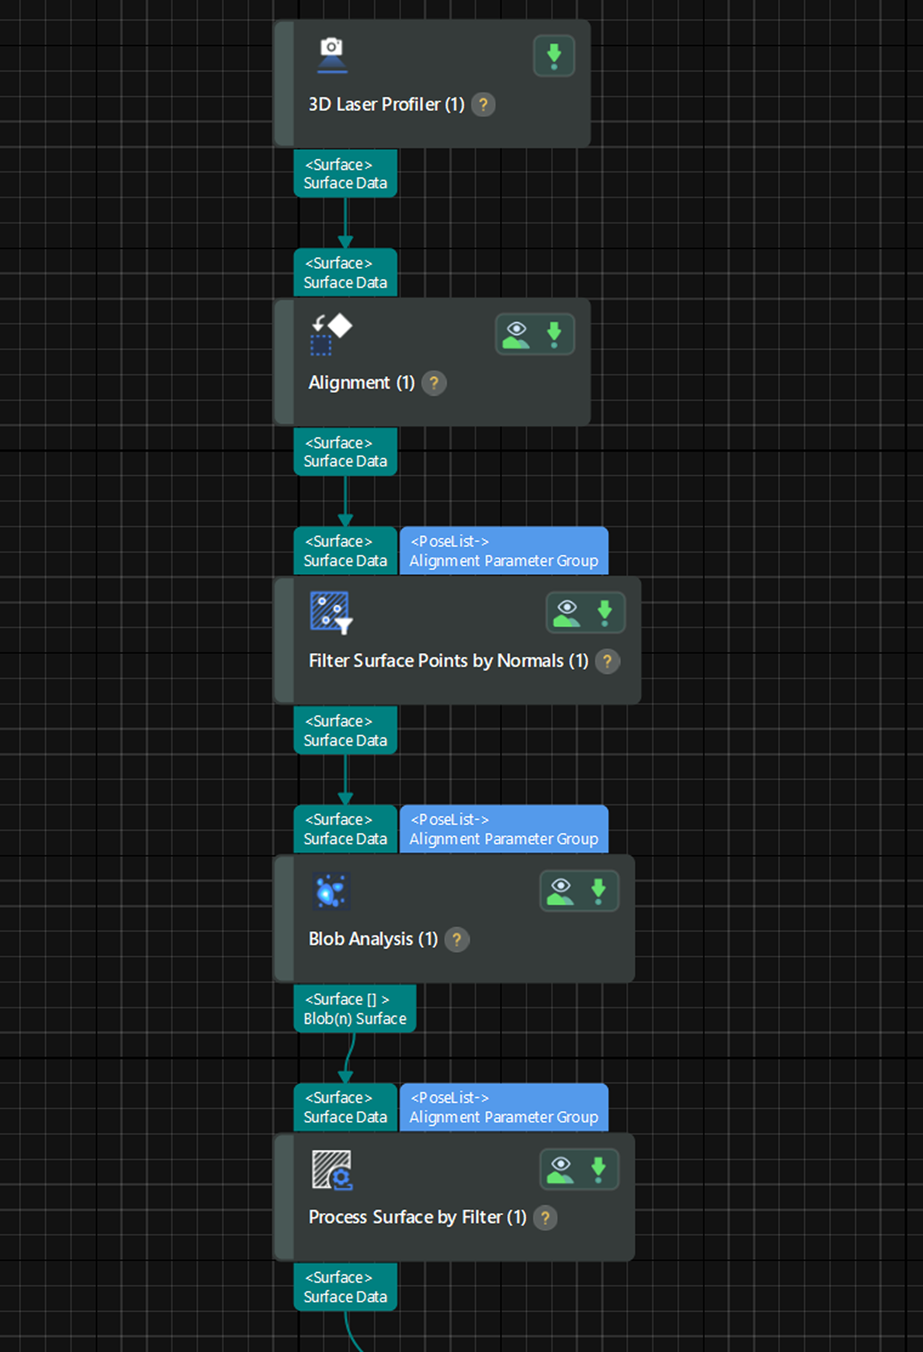Click Process Surface by Filter (1) title
This screenshot has height=1352, width=923.
(418, 1217)
